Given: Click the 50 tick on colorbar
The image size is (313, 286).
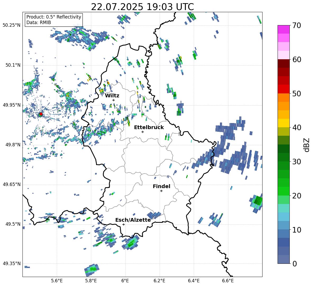Looking at the screenshot, I should pos(296,94).
